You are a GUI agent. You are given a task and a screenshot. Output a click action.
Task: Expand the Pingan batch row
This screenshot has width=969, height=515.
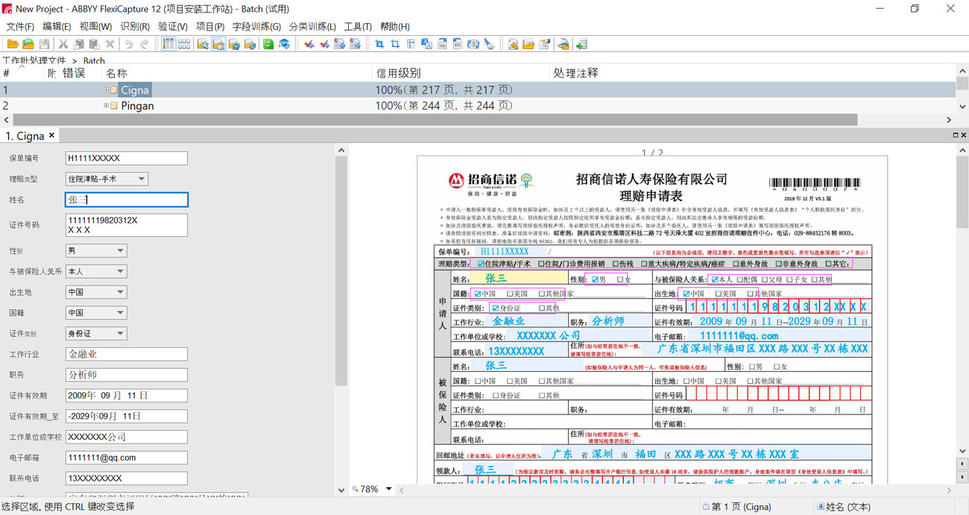pos(107,106)
